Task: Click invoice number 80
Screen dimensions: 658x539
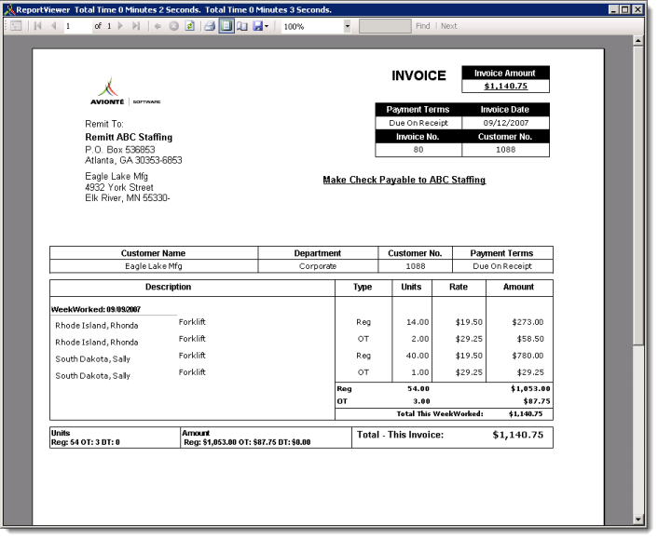Action: [x=418, y=150]
